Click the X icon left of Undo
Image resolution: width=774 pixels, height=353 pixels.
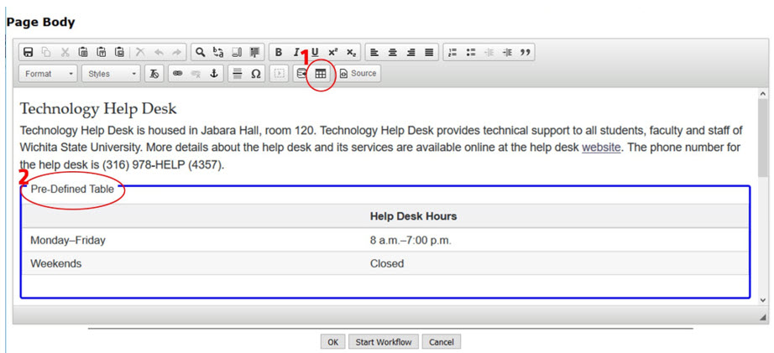pos(141,52)
